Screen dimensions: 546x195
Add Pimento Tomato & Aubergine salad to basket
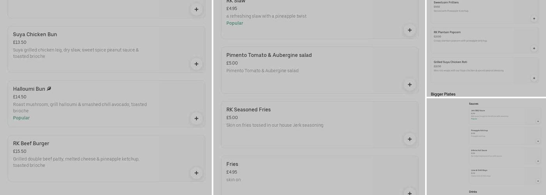409,85
